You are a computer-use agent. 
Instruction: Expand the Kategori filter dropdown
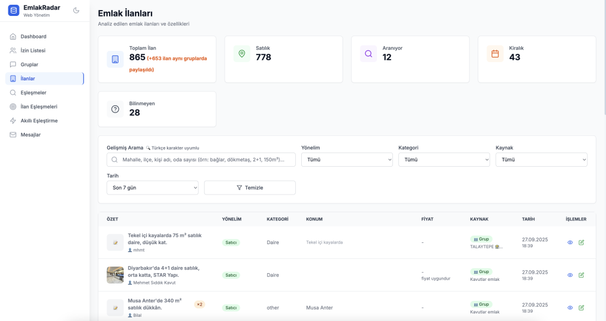coord(444,160)
